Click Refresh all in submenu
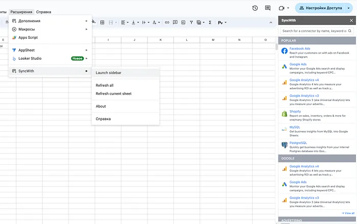This screenshot has width=357, height=224. click(125, 85)
